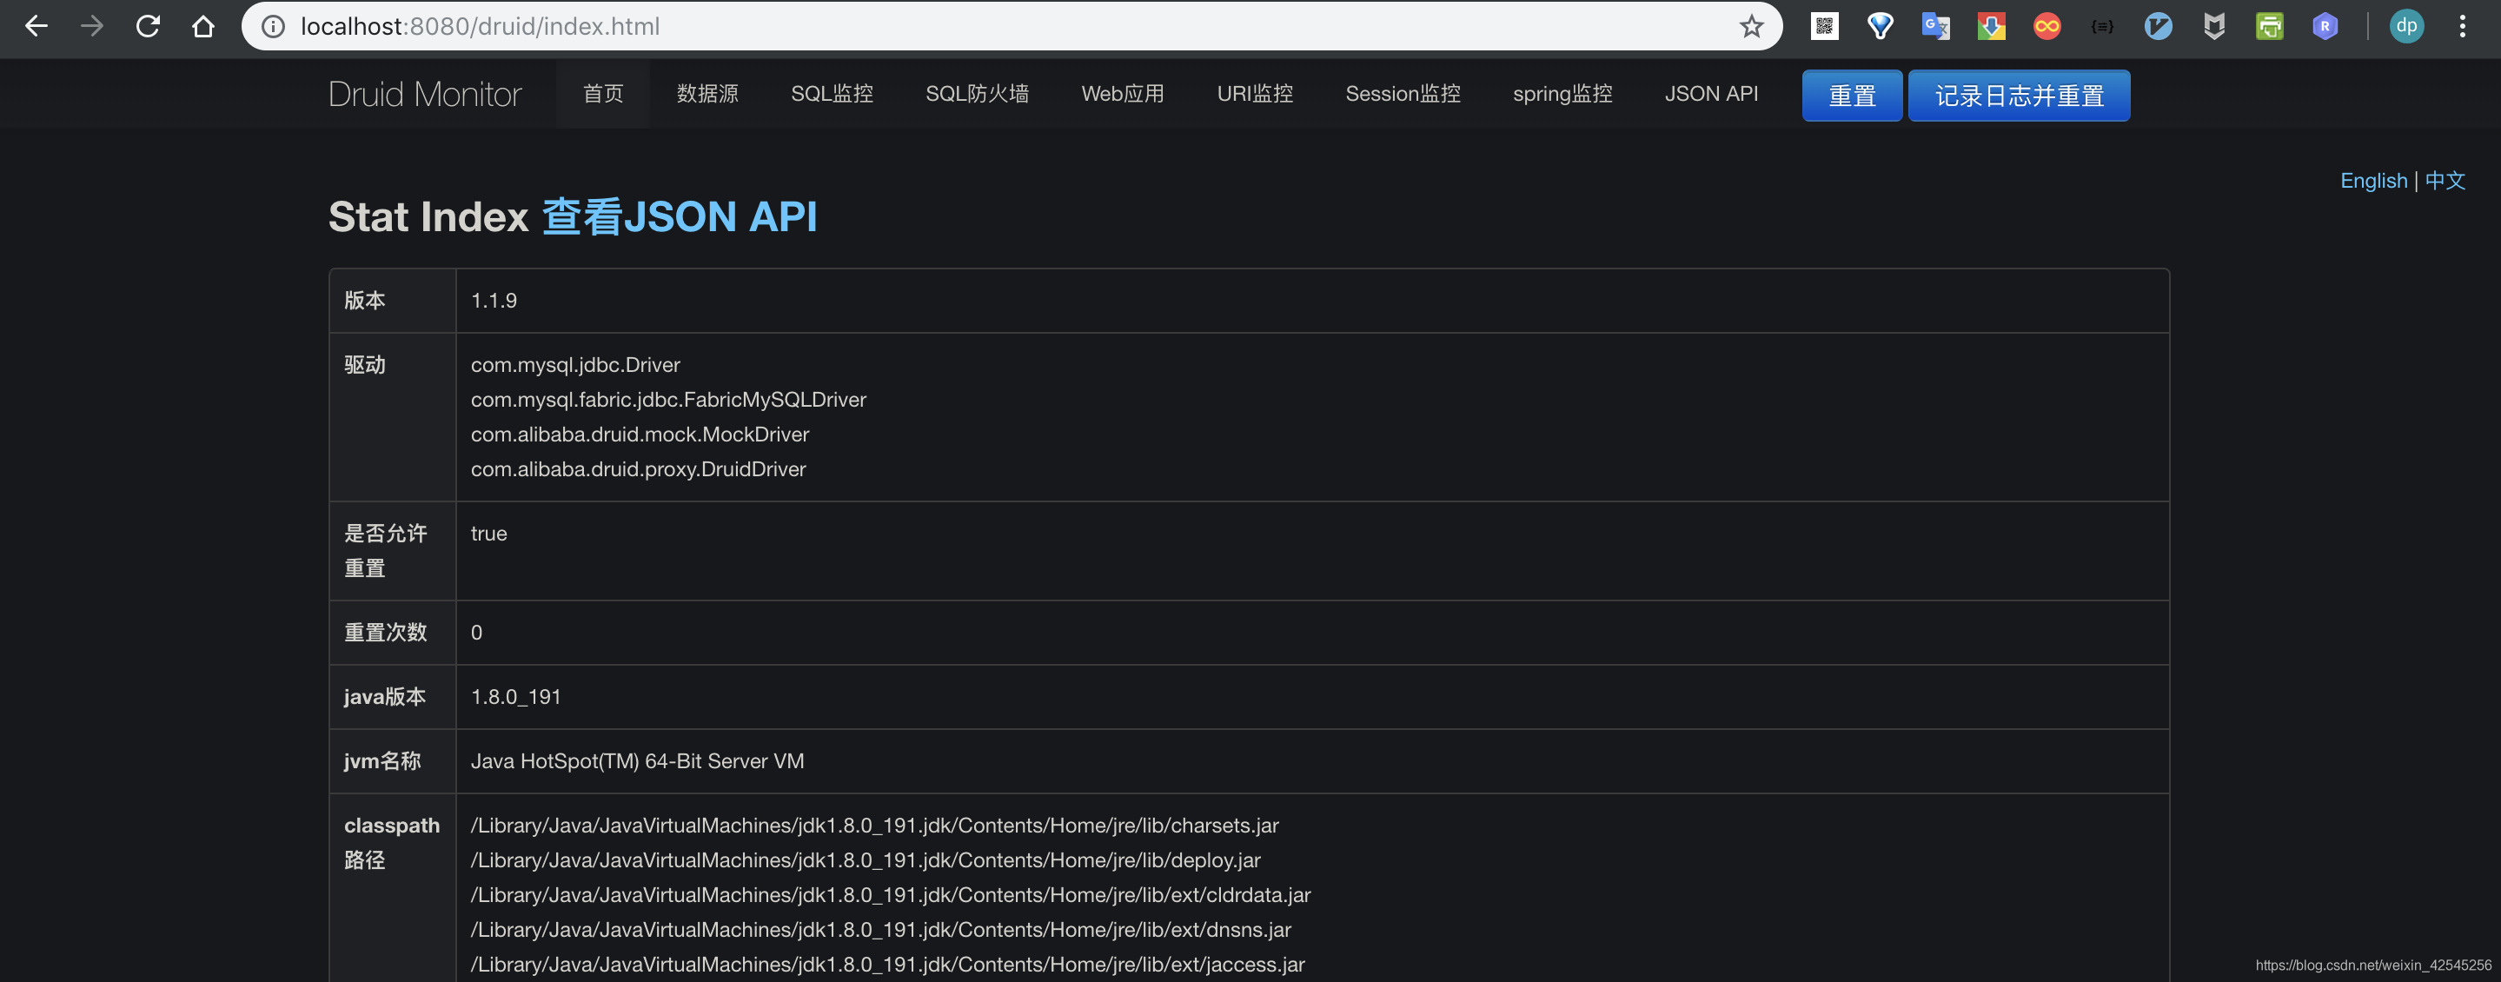Bookmark this page with the star
This screenshot has height=982, width=2501.
(x=1750, y=26)
